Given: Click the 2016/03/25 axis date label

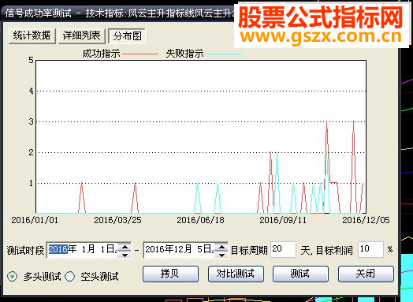Looking at the screenshot, I should coord(117,220).
